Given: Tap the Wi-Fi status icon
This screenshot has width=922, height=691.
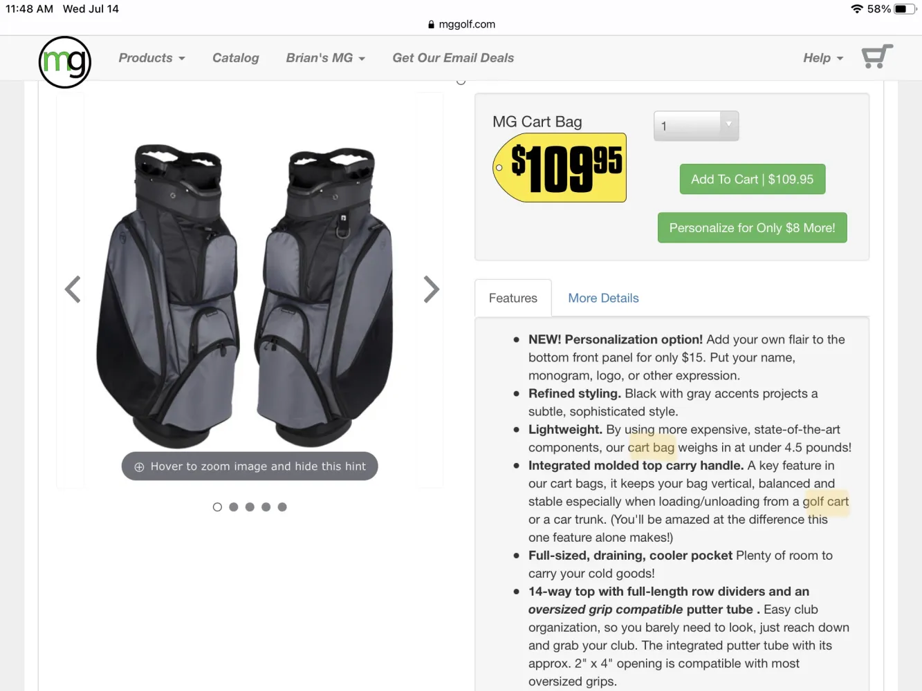Looking at the screenshot, I should 857,9.
